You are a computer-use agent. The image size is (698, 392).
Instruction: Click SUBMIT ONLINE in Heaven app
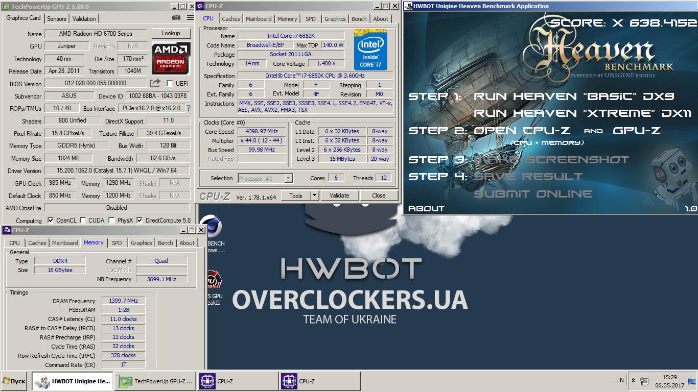(x=533, y=194)
